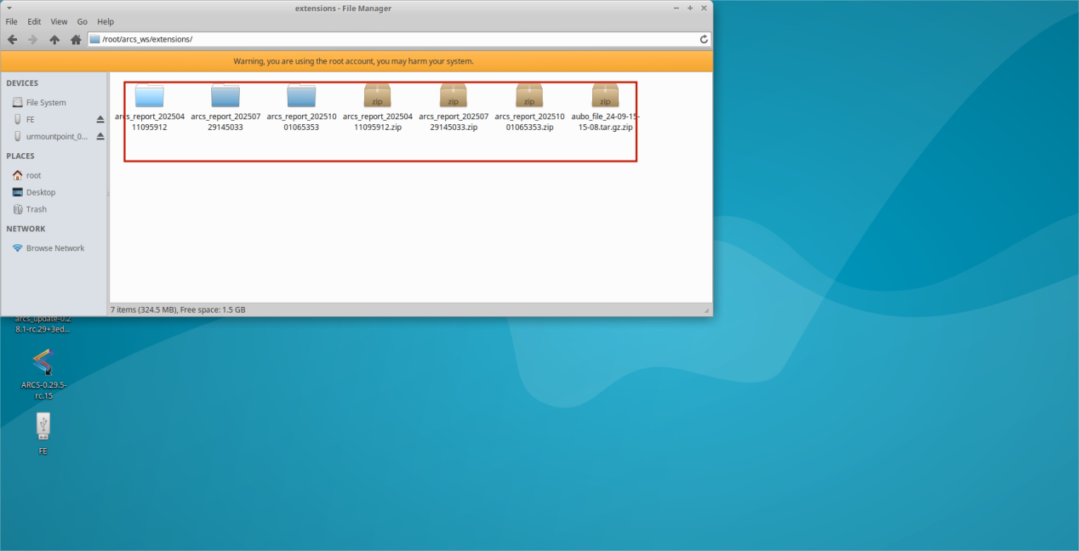The height and width of the screenshot is (551, 1079).
Task: Open the File menu
Action: (x=12, y=21)
